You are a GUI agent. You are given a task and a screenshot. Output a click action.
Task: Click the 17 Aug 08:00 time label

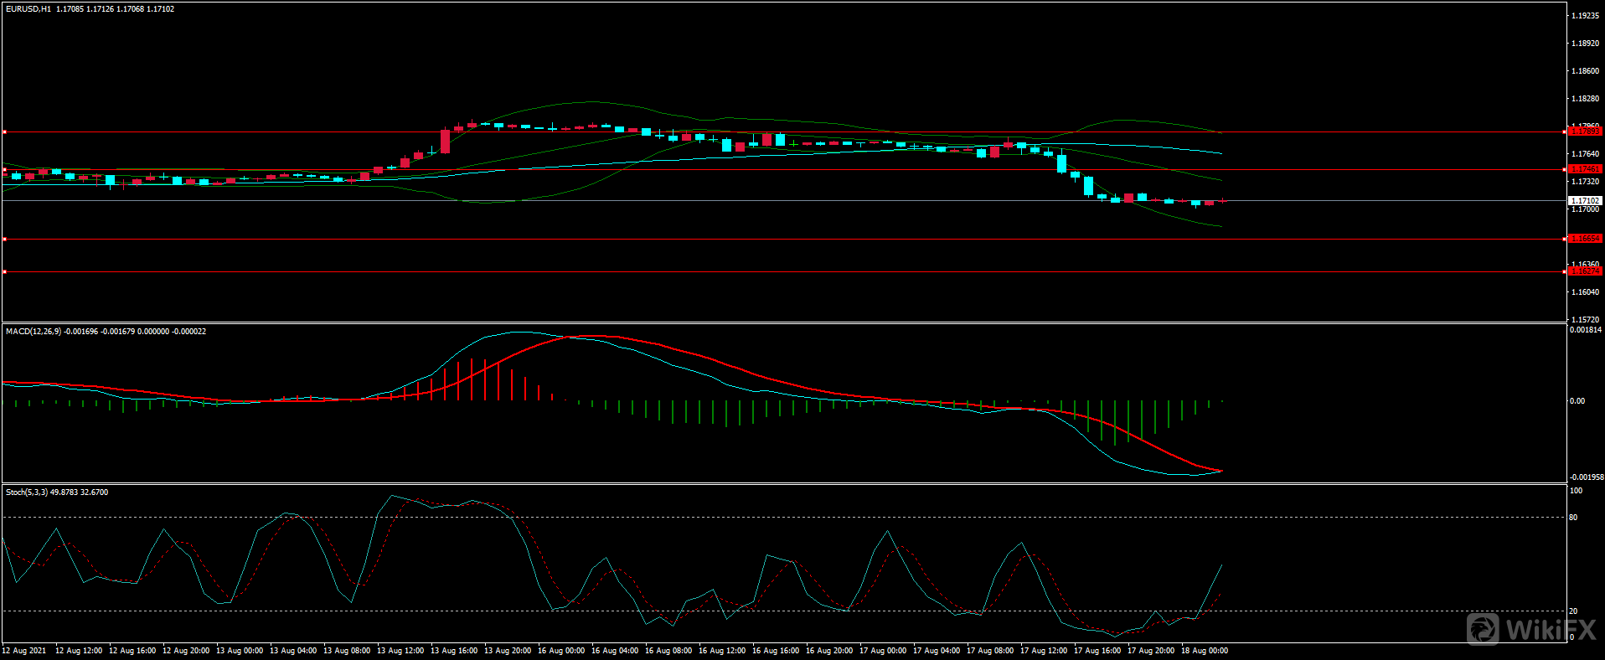pyautogui.click(x=990, y=651)
